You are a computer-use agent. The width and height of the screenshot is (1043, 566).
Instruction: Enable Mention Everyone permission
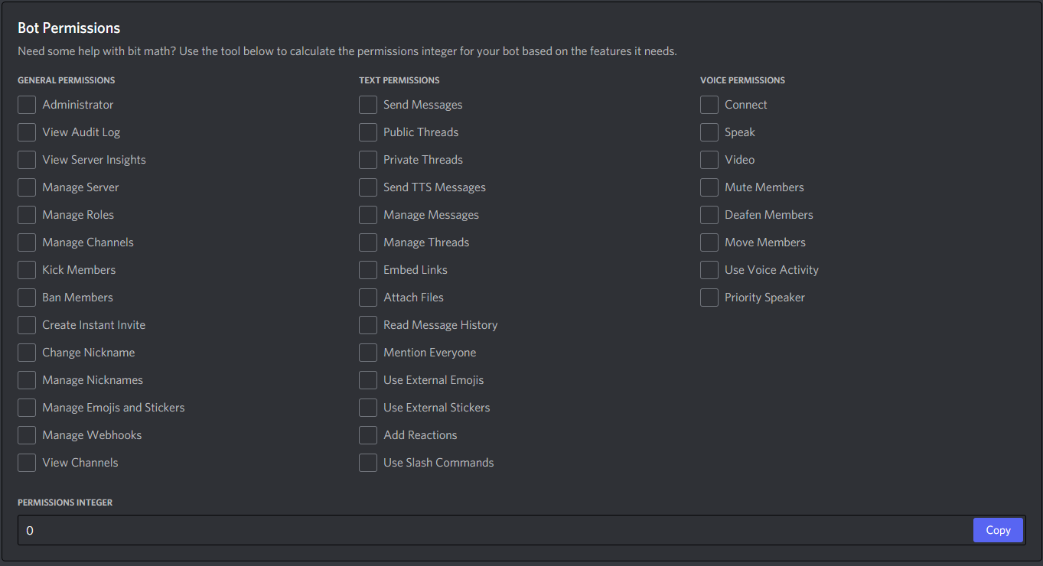(367, 352)
